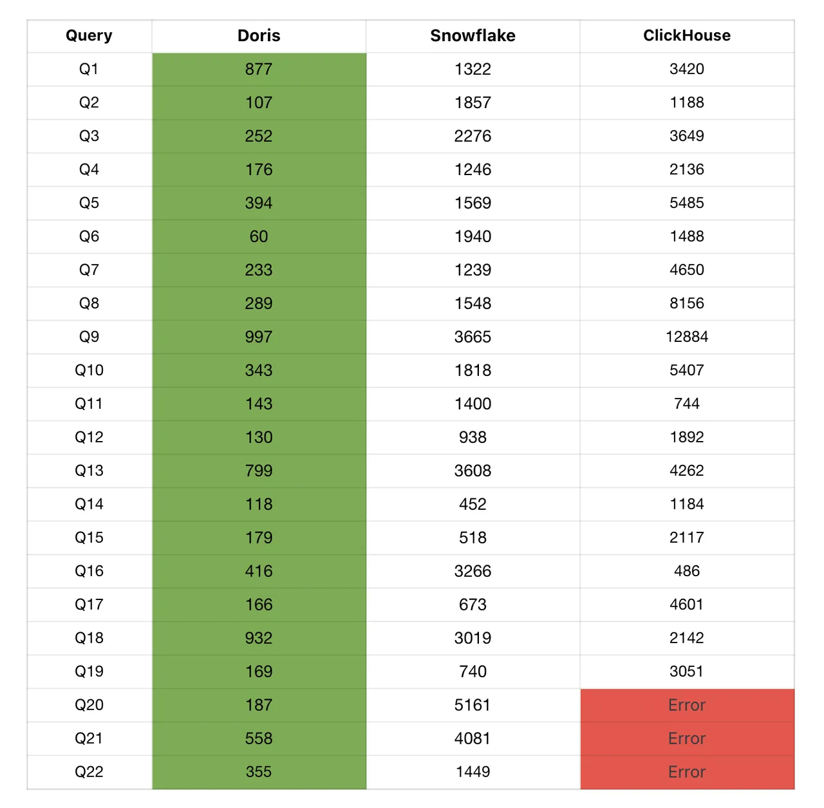Select the green Doris cell showing 60

tap(259, 237)
